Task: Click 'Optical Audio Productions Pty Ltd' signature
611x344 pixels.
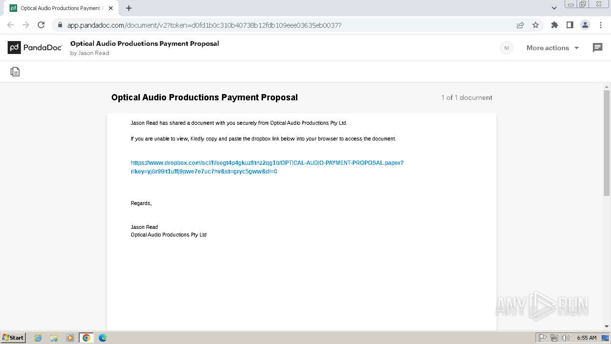Action: tap(169, 235)
